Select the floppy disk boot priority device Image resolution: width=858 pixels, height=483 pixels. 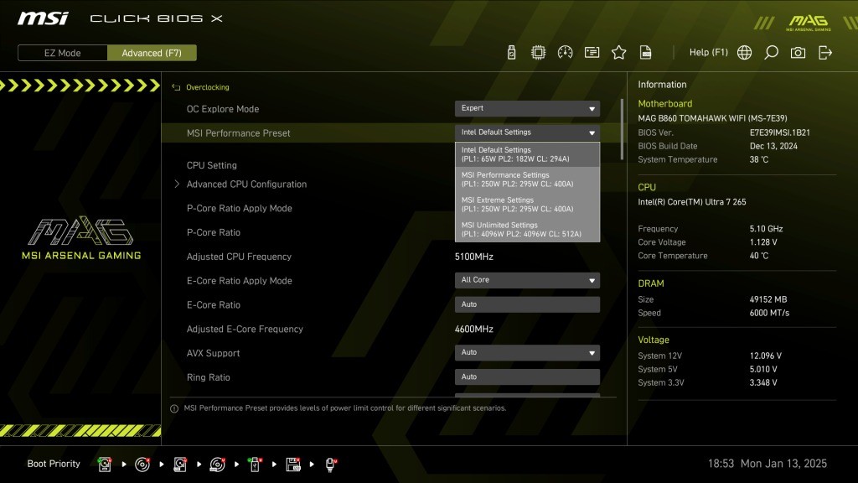pyautogui.click(x=293, y=464)
